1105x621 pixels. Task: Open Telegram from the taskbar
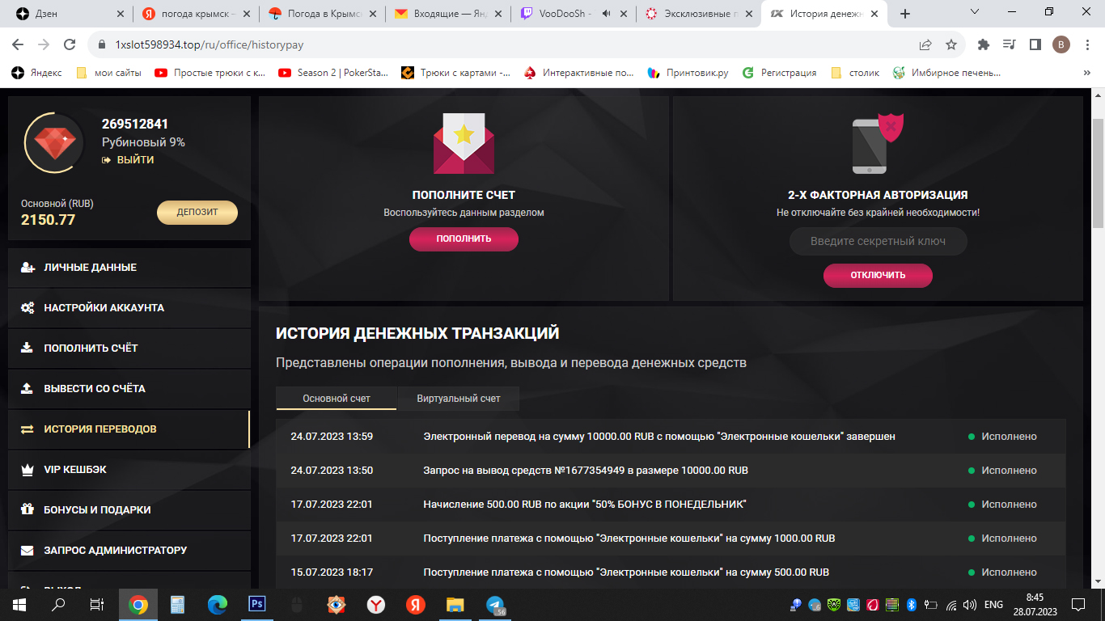[495, 604]
